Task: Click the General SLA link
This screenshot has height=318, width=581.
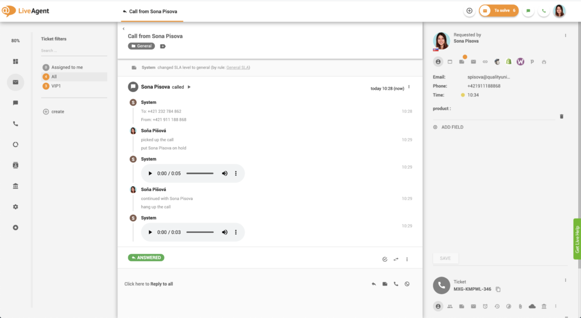Action: click(x=238, y=68)
